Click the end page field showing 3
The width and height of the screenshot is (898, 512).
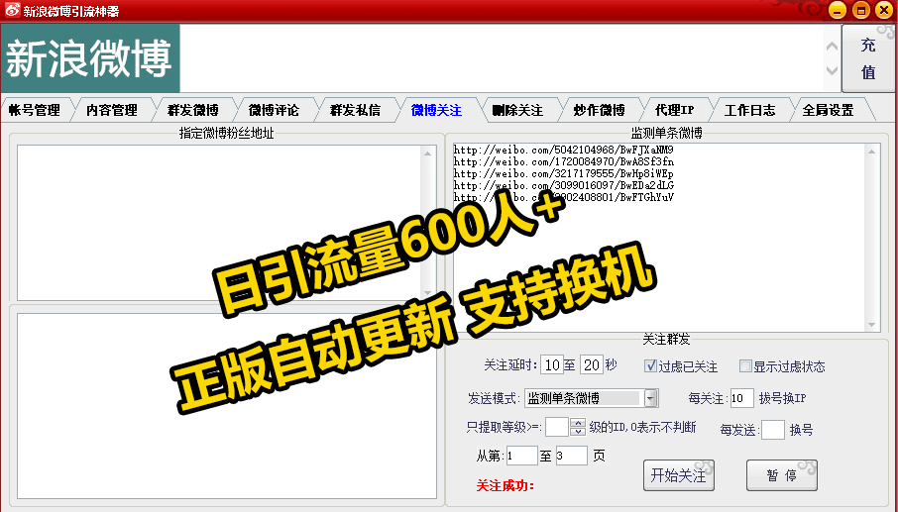[572, 456]
